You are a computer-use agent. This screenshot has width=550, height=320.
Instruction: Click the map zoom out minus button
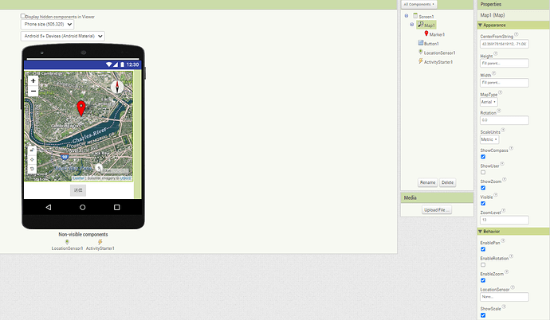(33, 91)
